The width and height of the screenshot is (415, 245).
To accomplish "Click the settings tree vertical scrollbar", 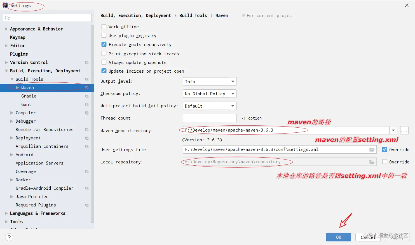I will (93, 124).
